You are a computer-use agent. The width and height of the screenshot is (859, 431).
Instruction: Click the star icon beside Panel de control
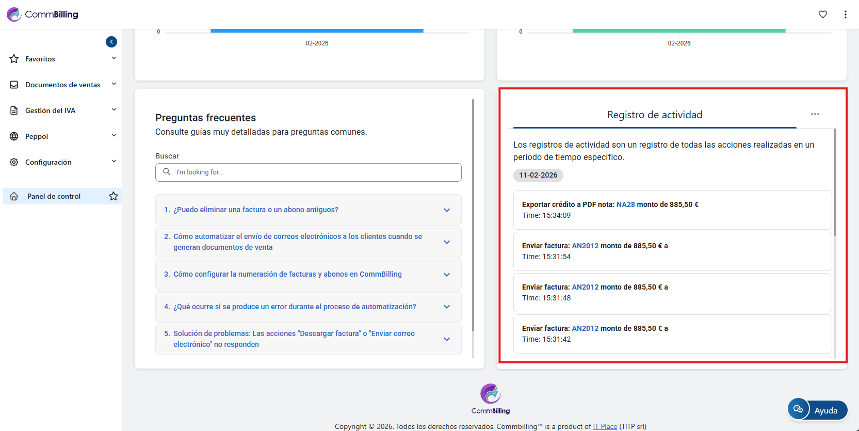(114, 196)
